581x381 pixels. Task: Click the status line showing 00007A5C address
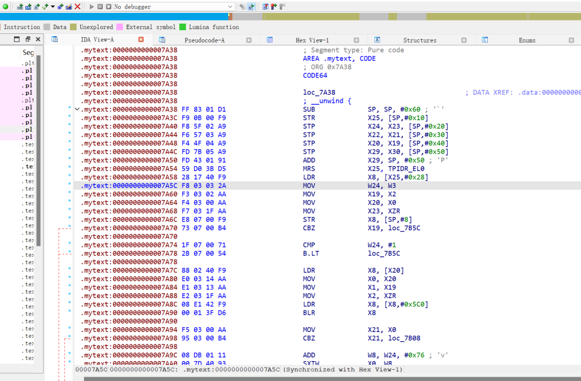239,370
